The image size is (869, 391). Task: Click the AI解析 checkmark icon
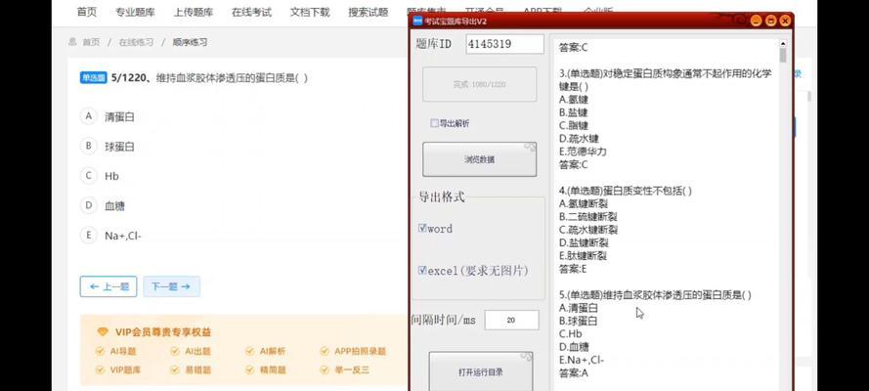pyautogui.click(x=250, y=351)
